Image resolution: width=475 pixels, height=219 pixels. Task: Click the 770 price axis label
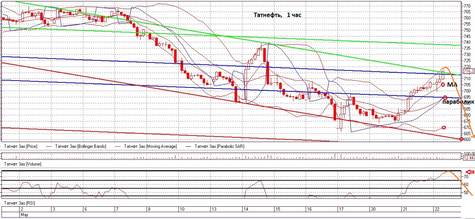pos(467,6)
